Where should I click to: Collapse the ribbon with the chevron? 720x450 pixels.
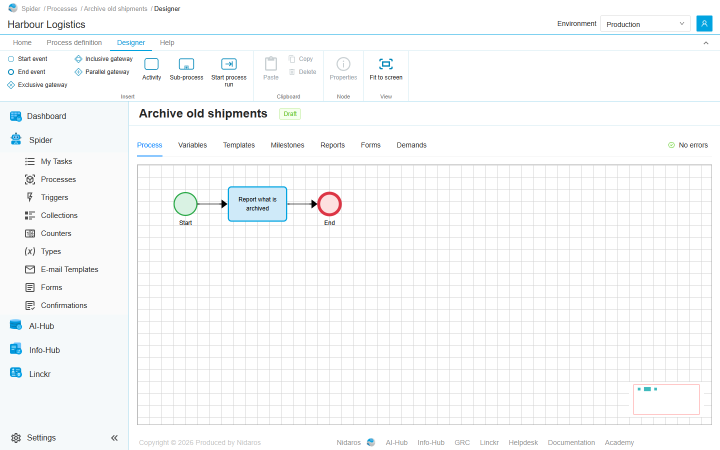click(x=706, y=43)
